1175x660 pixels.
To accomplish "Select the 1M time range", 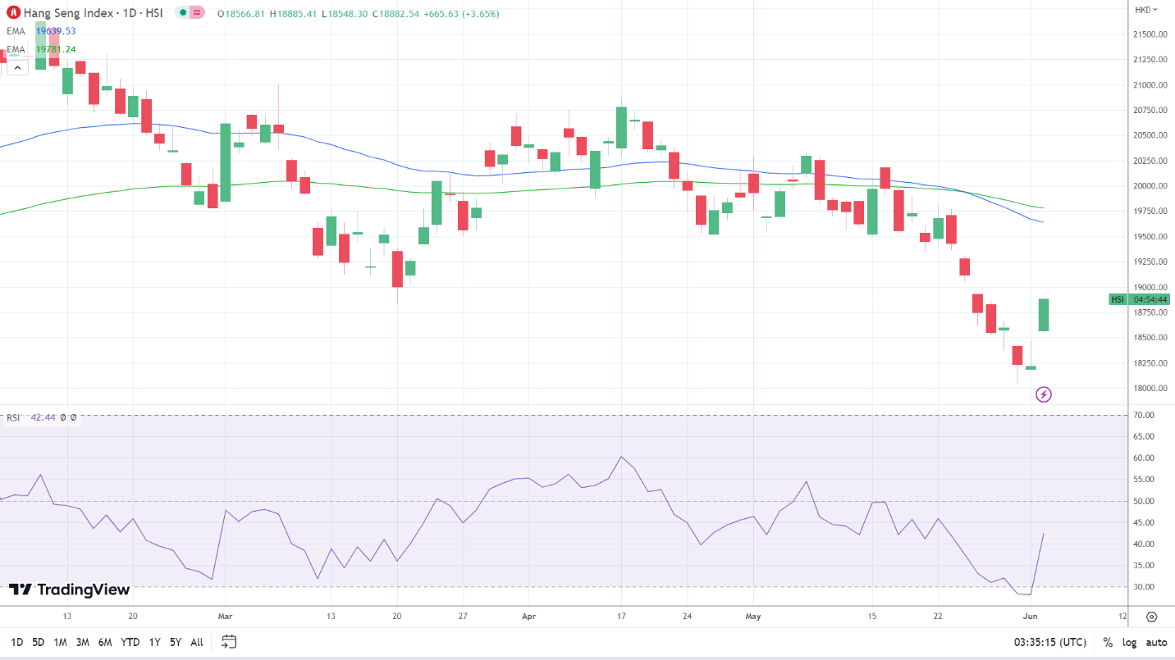I will pyautogui.click(x=60, y=642).
